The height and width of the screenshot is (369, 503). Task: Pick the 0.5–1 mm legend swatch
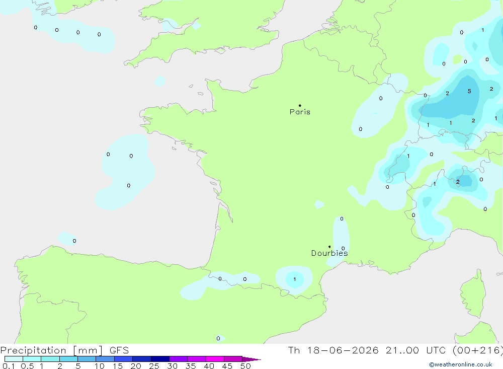tap(32, 359)
